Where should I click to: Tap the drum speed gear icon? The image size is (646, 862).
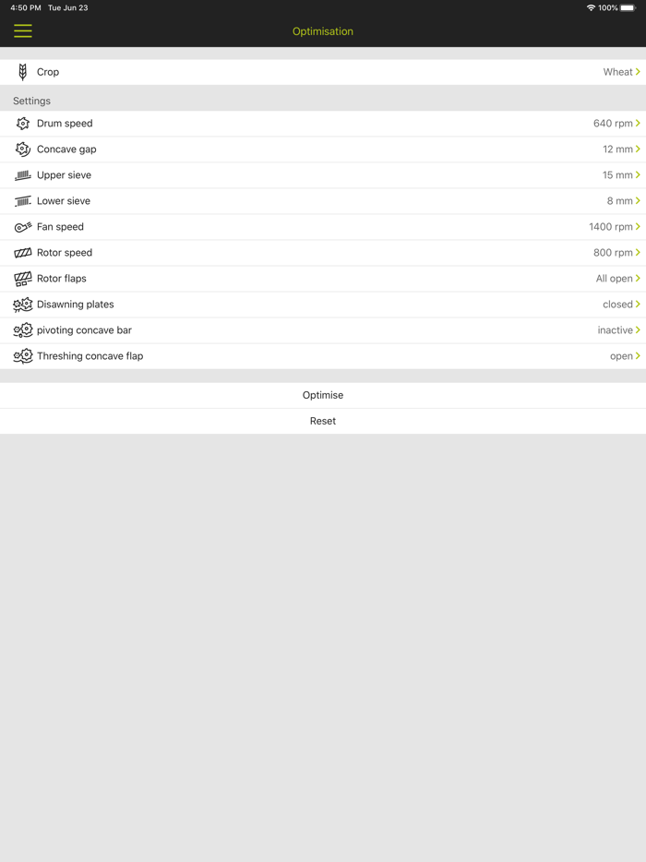23,124
